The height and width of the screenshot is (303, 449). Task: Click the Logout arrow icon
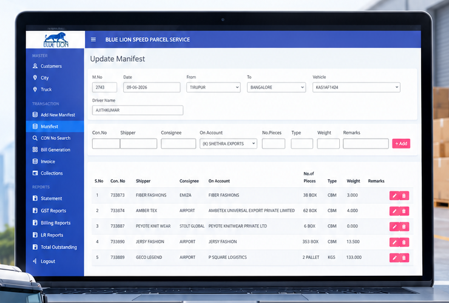35,261
